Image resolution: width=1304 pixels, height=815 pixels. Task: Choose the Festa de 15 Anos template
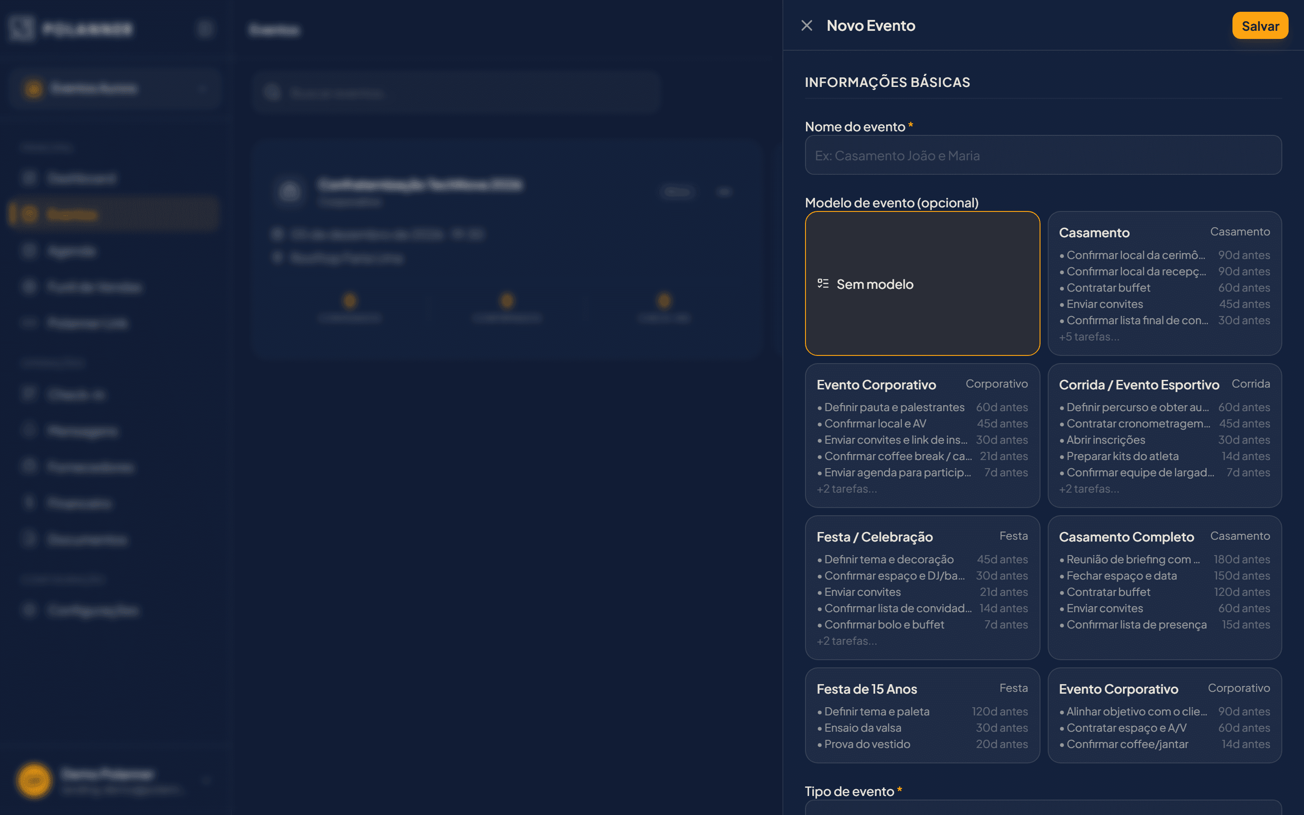tap(922, 715)
